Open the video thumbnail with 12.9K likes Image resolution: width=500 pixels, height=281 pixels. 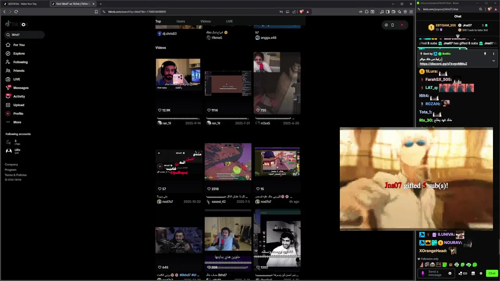click(178, 83)
